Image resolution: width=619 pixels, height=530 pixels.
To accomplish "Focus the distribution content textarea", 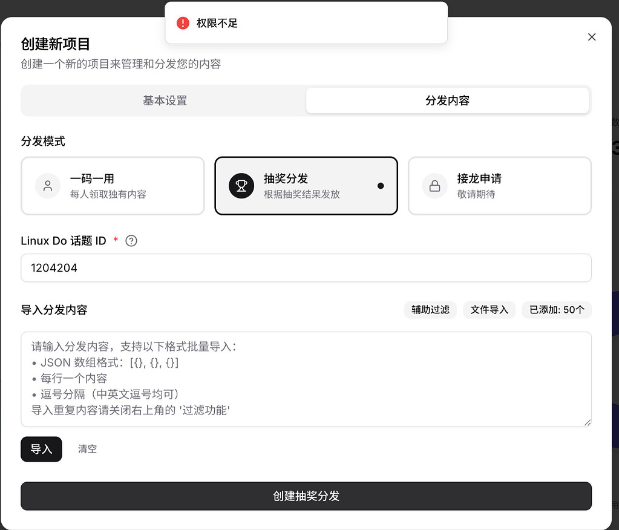I will click(306, 379).
